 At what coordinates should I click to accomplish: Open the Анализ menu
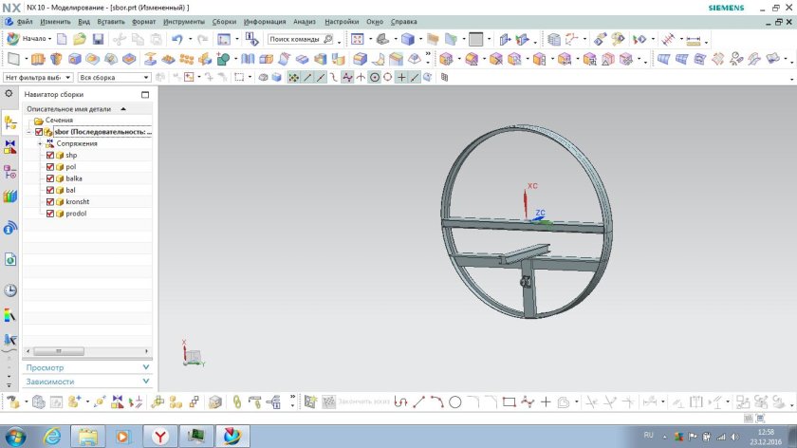305,20
